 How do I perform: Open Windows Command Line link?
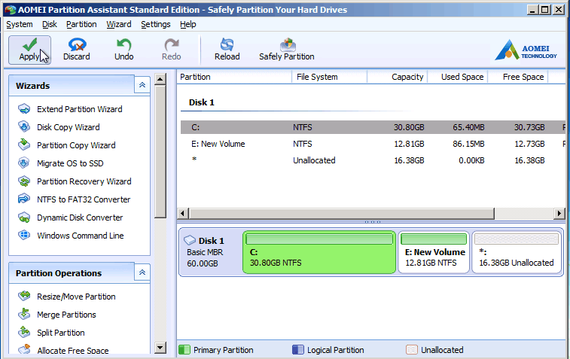point(81,236)
